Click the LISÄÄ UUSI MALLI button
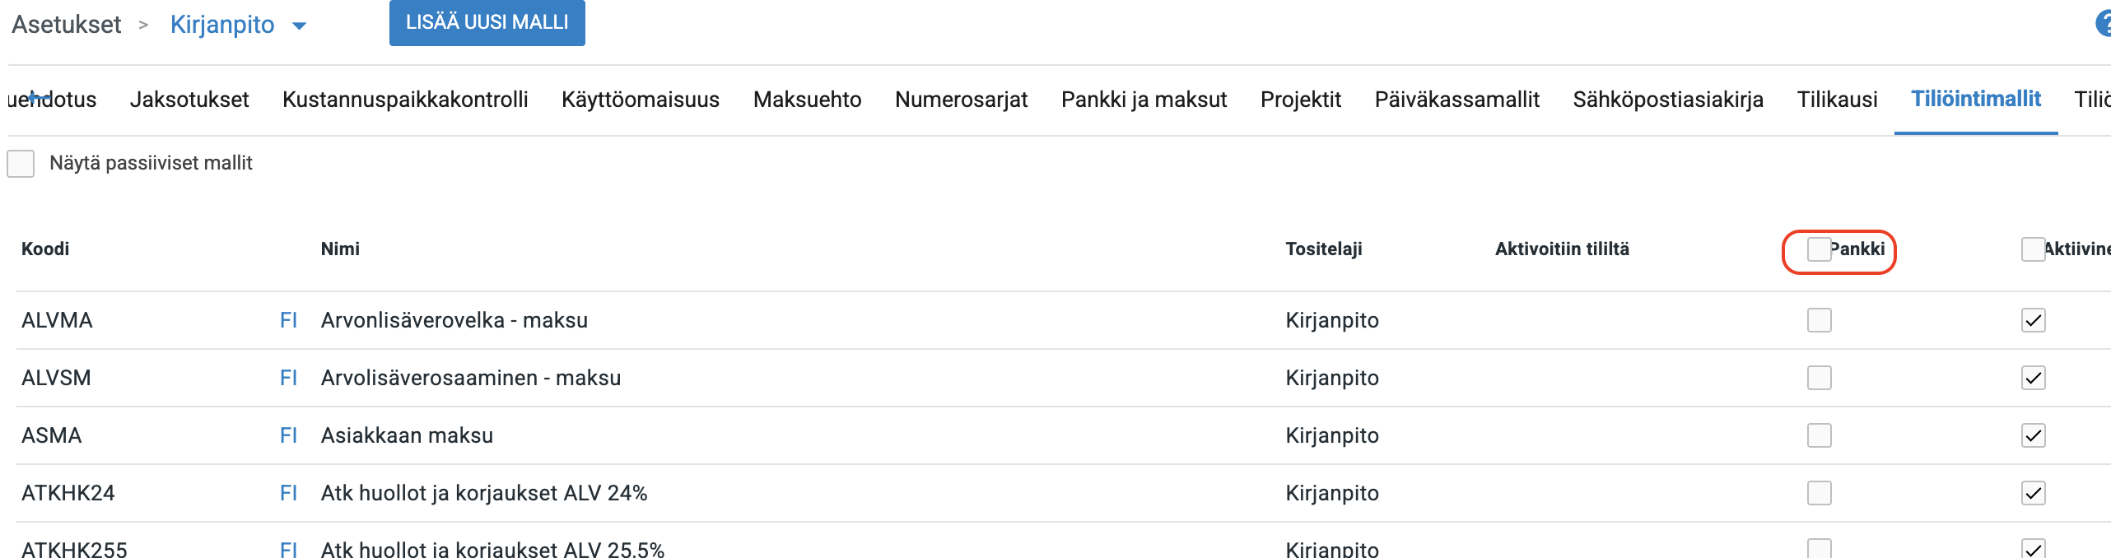 487,23
